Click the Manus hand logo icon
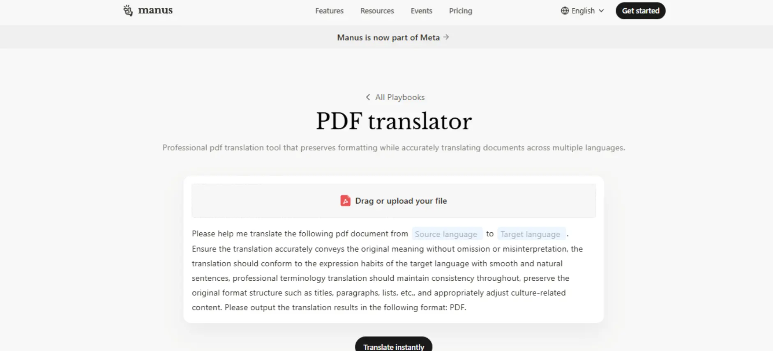Screen dimensions: 773x351 tap(128, 11)
